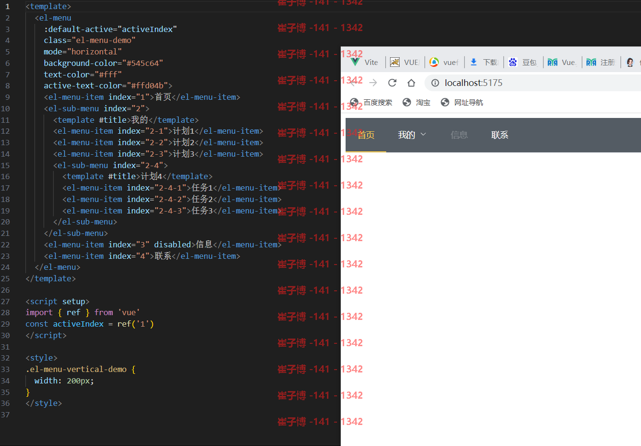Click the Vite logo favicon
The height and width of the screenshot is (446, 641).
point(355,62)
